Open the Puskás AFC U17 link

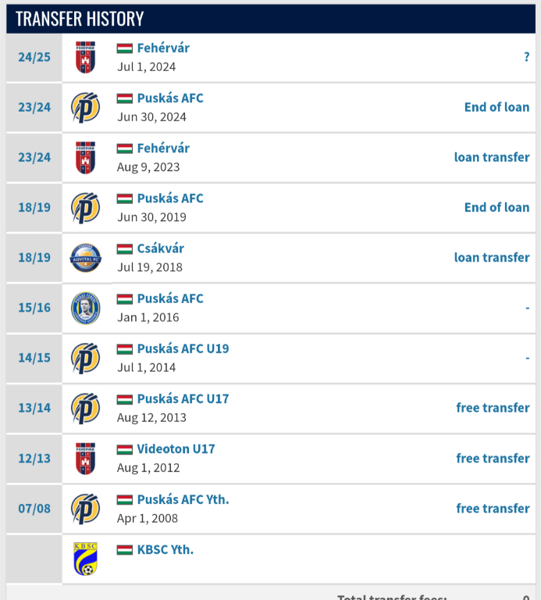tap(183, 399)
